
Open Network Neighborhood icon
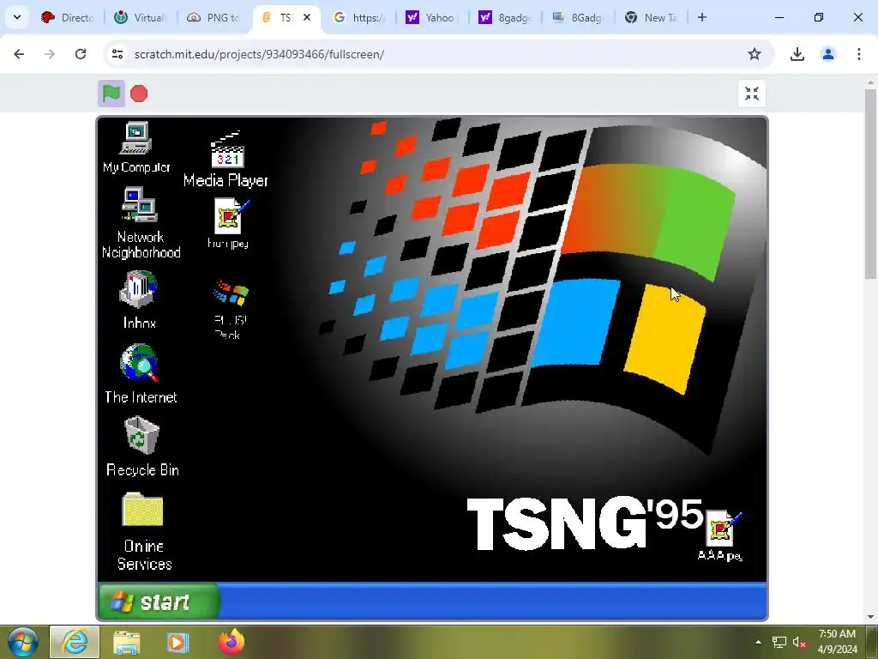[x=141, y=223]
